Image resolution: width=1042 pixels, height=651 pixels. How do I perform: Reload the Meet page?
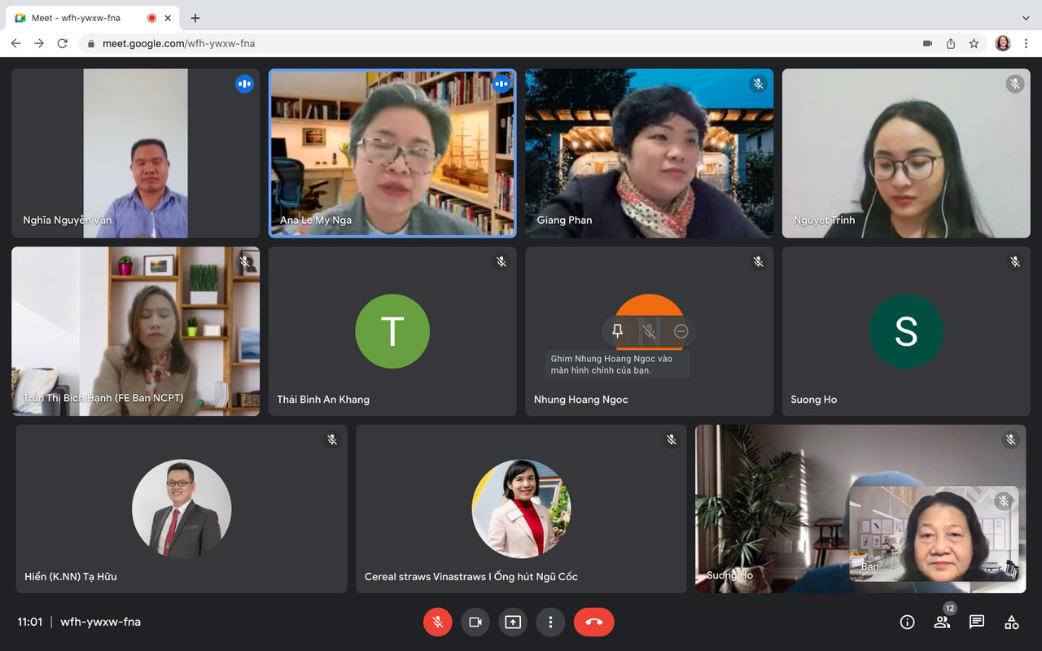pyautogui.click(x=63, y=43)
